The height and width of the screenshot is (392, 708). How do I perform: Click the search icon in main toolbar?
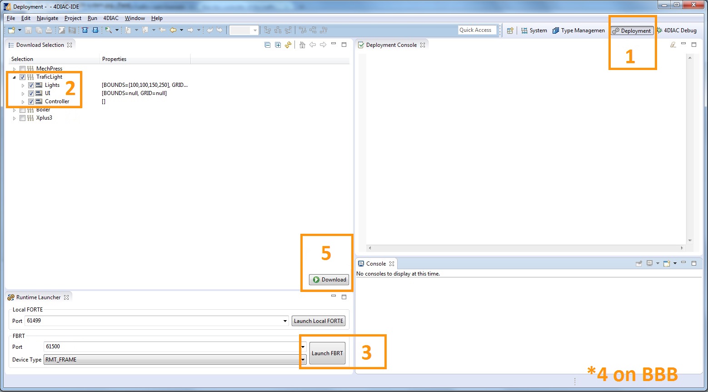pyautogui.click(x=109, y=30)
